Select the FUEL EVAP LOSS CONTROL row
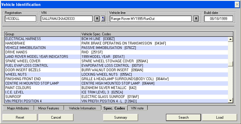 (x=116, y=66)
